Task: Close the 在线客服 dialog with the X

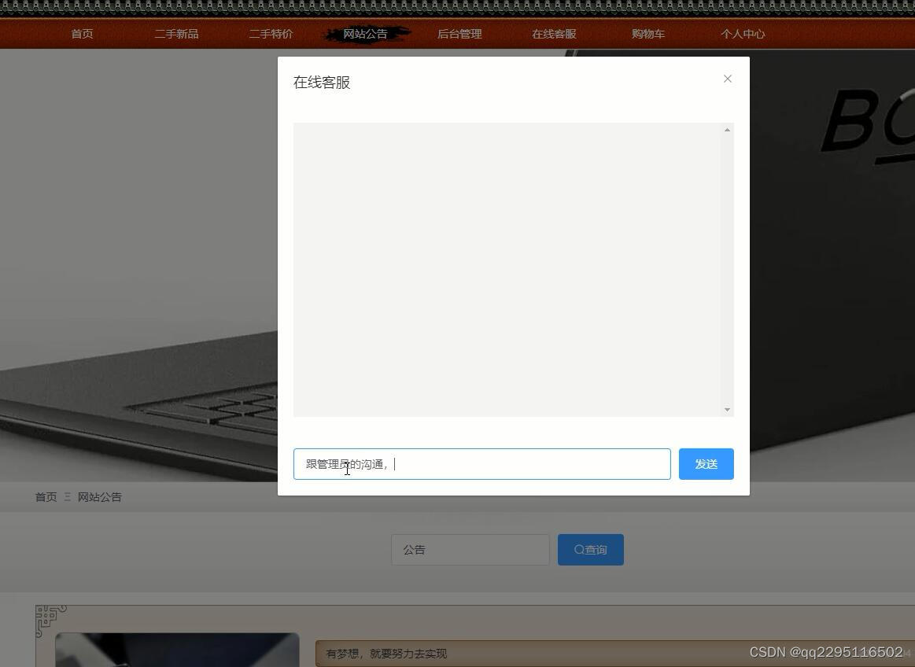Action: (x=727, y=78)
